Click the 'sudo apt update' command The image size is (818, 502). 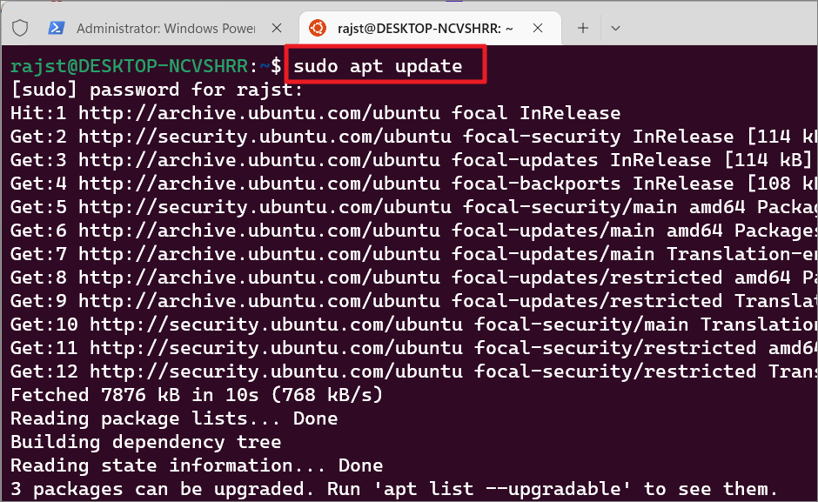[x=378, y=66]
